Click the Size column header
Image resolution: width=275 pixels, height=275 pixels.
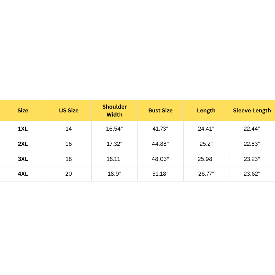(x=23, y=110)
